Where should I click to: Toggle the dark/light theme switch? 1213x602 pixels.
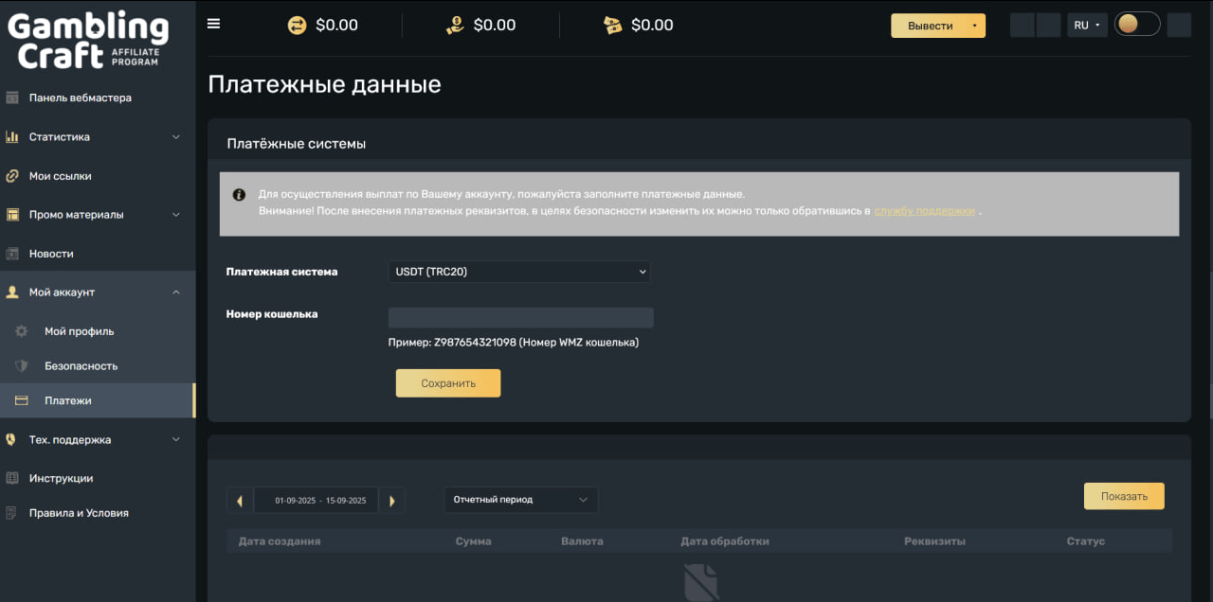(1136, 25)
